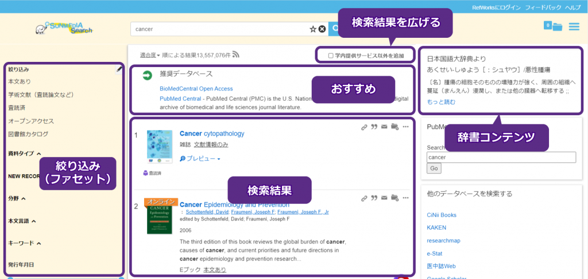This screenshot has height=279, width=588.
Task: Expand the プレビュー dropdown
Action: (x=200, y=159)
